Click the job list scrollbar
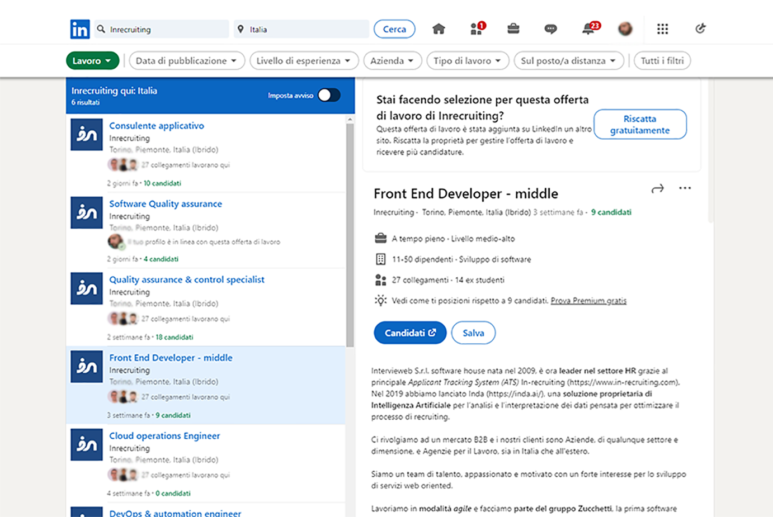This screenshot has height=517, width=773. click(x=350, y=235)
